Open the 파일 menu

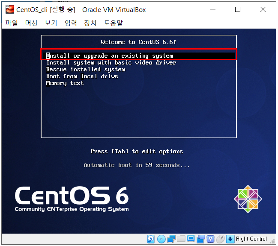coord(11,23)
